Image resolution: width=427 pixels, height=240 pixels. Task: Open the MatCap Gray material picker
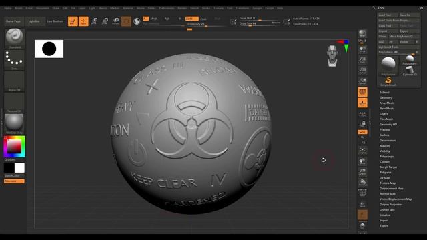point(15,124)
